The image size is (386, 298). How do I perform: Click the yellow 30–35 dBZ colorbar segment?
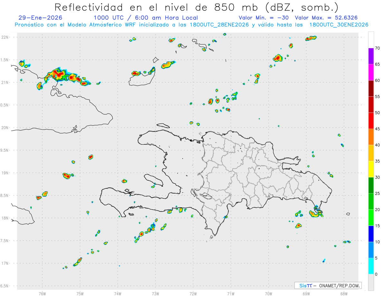(371, 169)
